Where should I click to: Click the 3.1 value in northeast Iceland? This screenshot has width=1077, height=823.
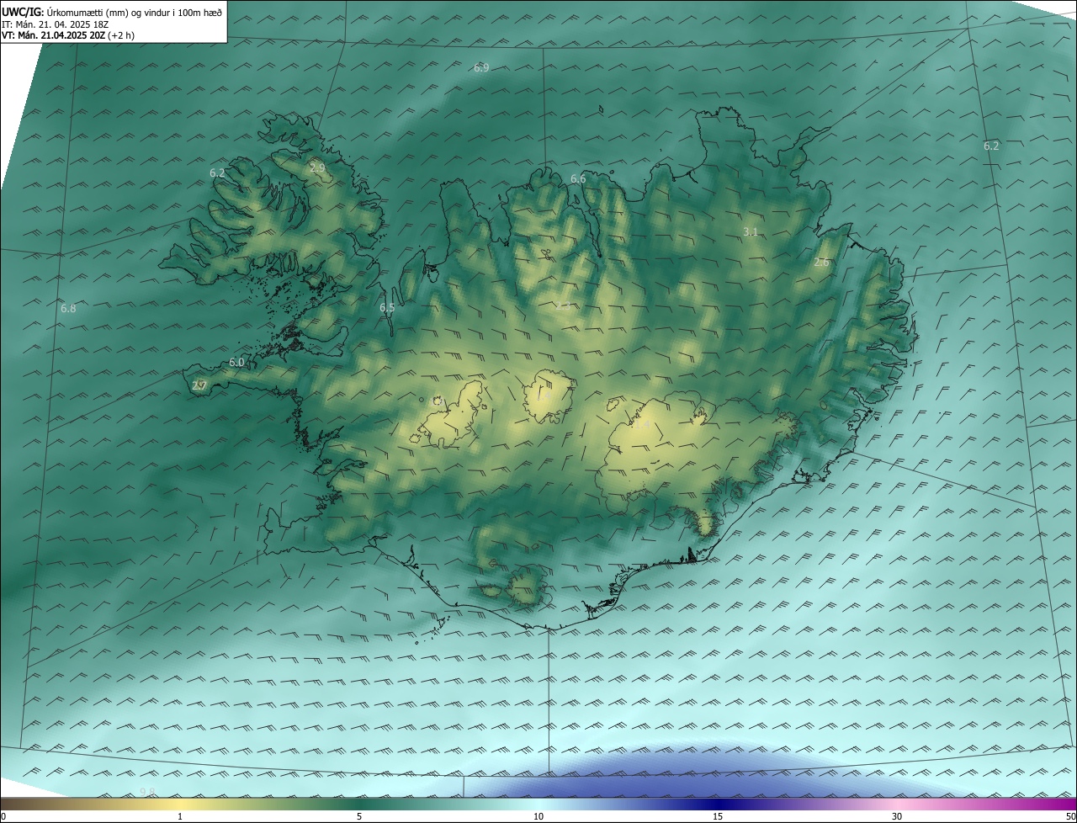pos(751,231)
